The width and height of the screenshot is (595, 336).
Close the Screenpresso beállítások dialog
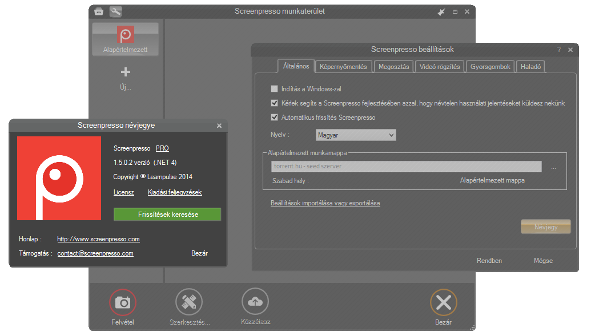[570, 50]
